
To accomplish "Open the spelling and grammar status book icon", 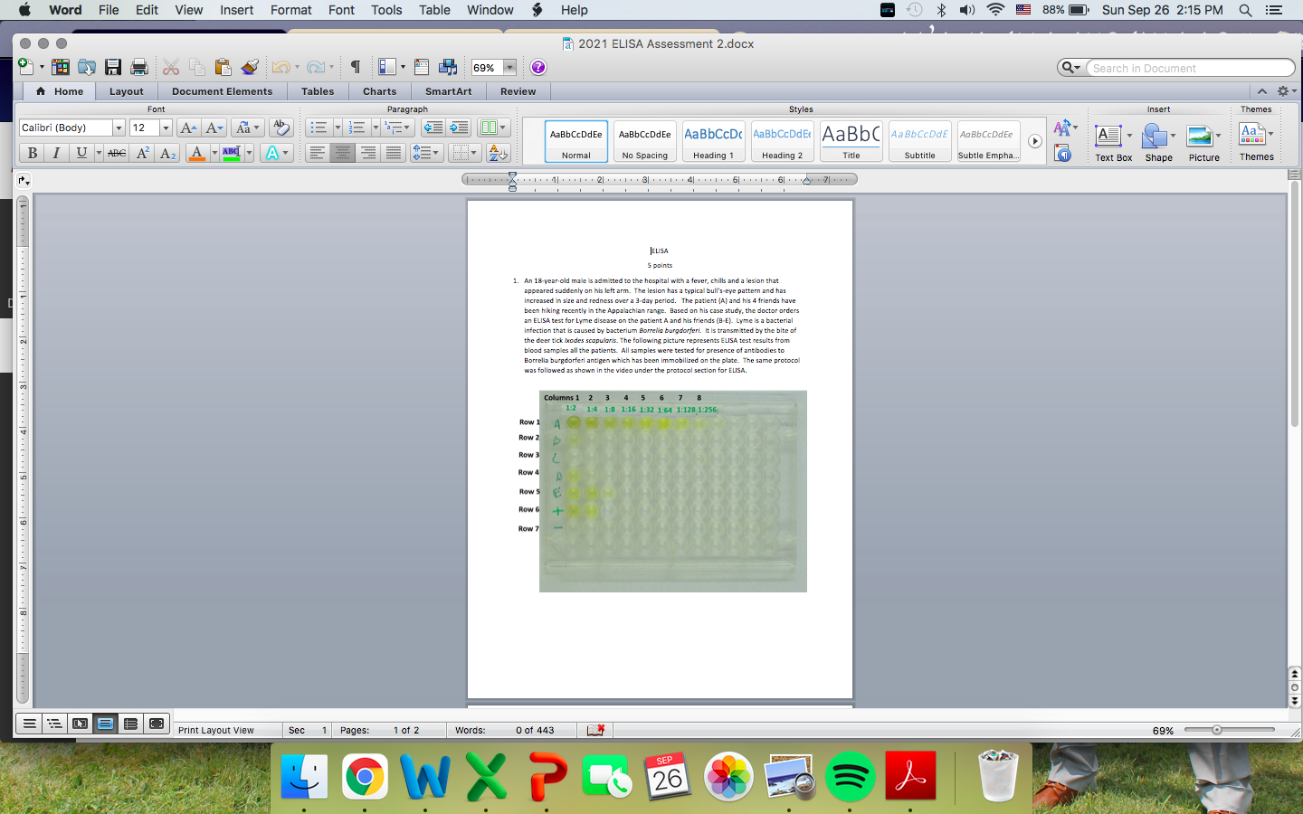I will 595,730.
